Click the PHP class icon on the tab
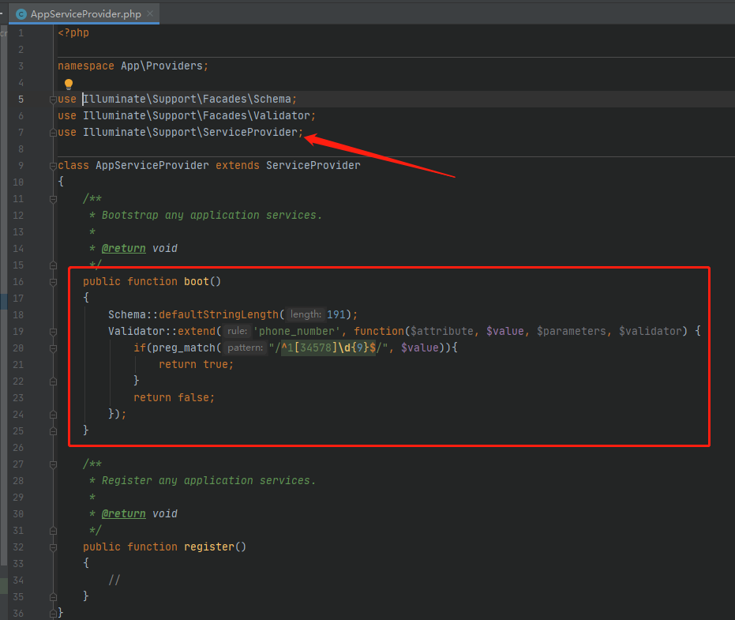 [x=21, y=14]
